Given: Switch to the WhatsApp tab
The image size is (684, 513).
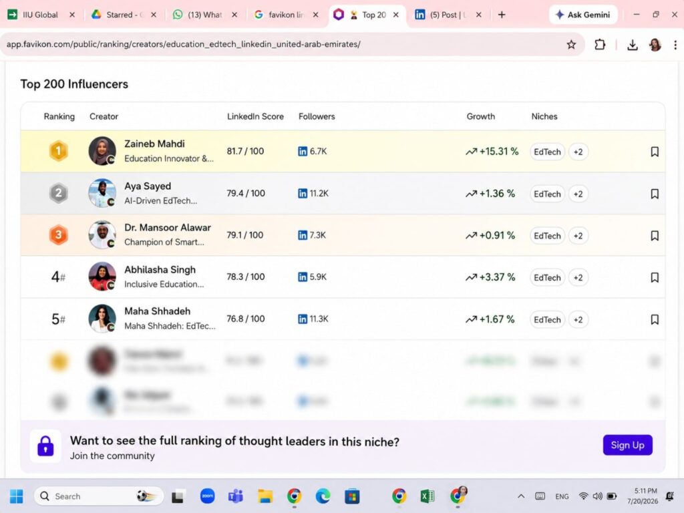Looking at the screenshot, I should click(205, 15).
